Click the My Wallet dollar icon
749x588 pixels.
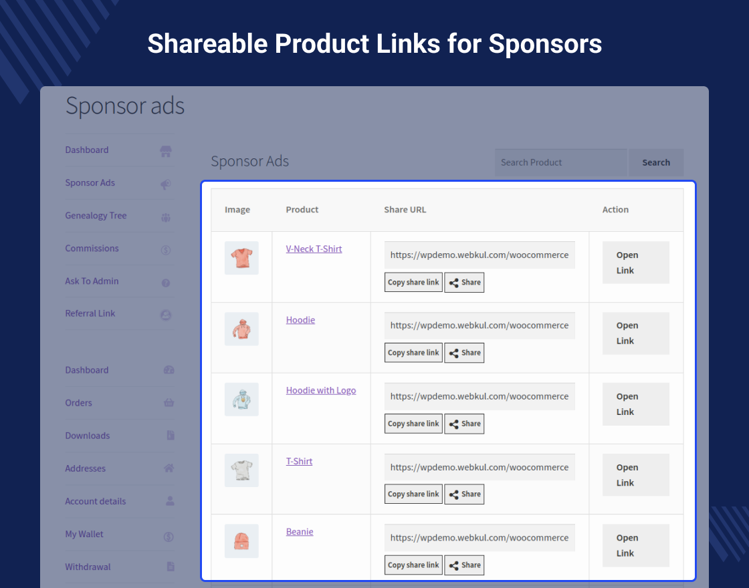click(169, 535)
